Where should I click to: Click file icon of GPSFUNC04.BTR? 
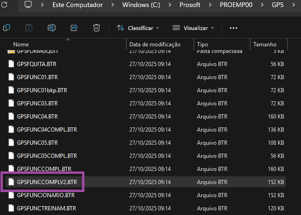point(11,116)
